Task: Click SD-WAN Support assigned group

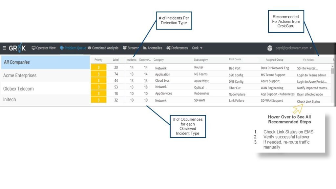Action: point(272,100)
